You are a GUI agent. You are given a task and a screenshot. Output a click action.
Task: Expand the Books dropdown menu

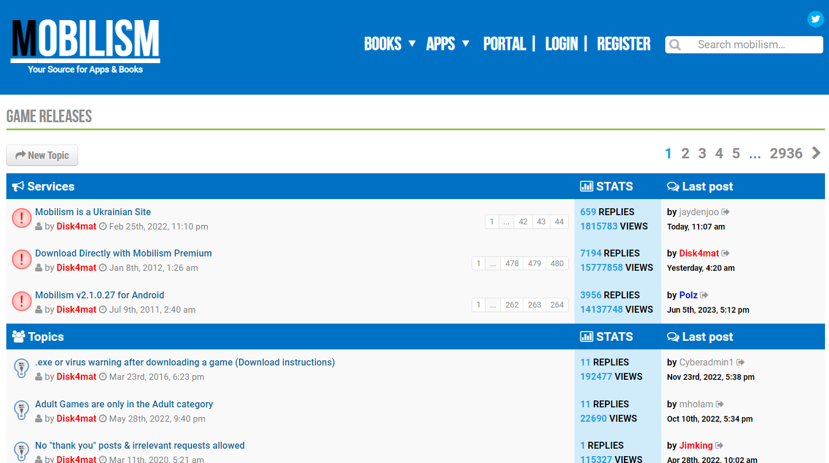390,44
